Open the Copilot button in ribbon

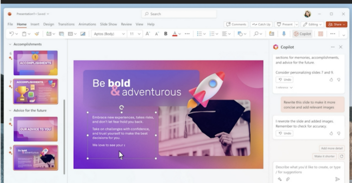tap(302, 34)
